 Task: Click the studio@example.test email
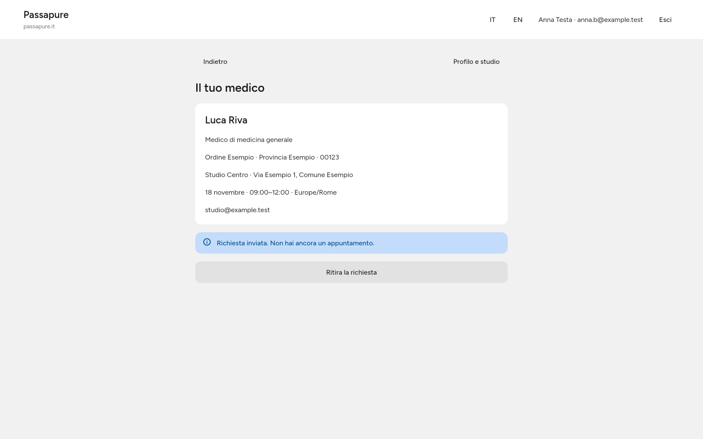pyautogui.click(x=237, y=210)
